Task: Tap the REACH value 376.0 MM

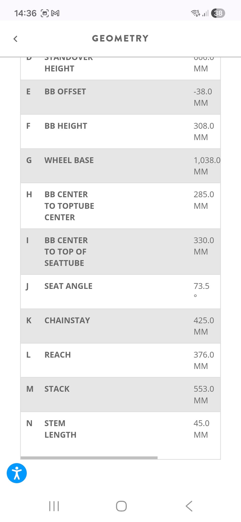Action: point(204,360)
